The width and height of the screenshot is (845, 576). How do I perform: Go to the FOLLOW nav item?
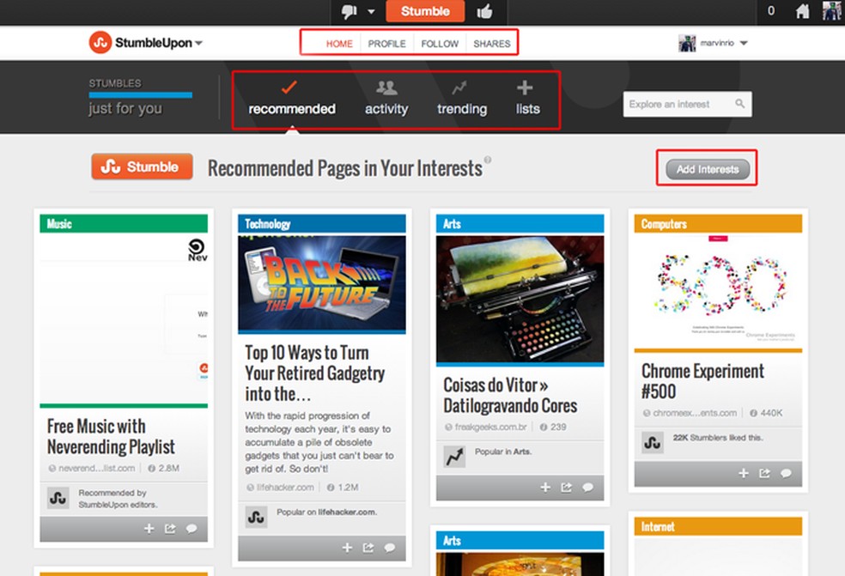[x=440, y=44]
